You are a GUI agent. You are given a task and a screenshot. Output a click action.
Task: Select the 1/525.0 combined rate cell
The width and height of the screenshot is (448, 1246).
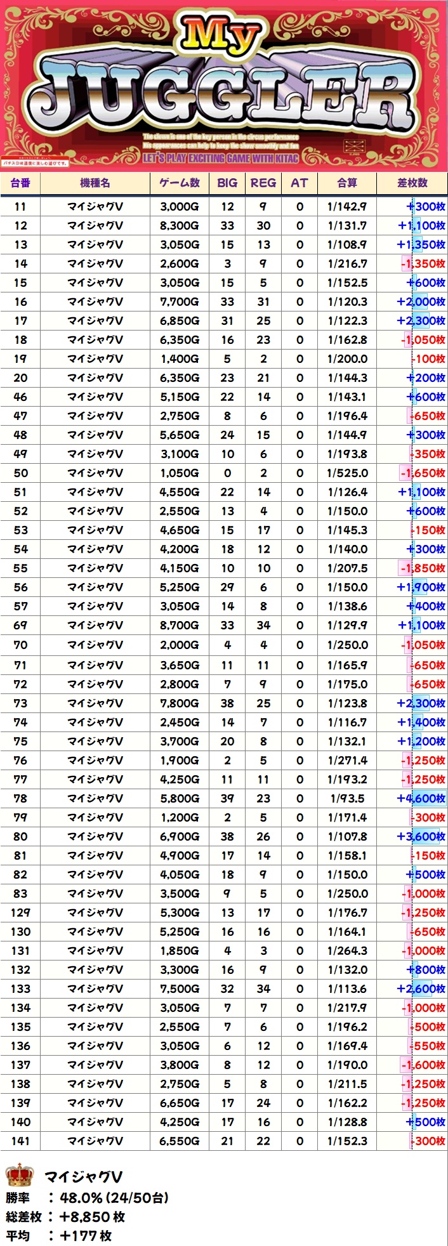click(347, 473)
